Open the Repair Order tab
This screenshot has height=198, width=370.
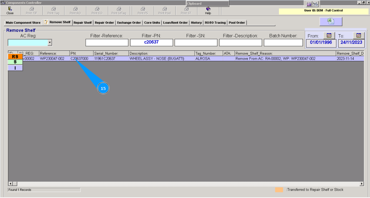tap(104, 23)
